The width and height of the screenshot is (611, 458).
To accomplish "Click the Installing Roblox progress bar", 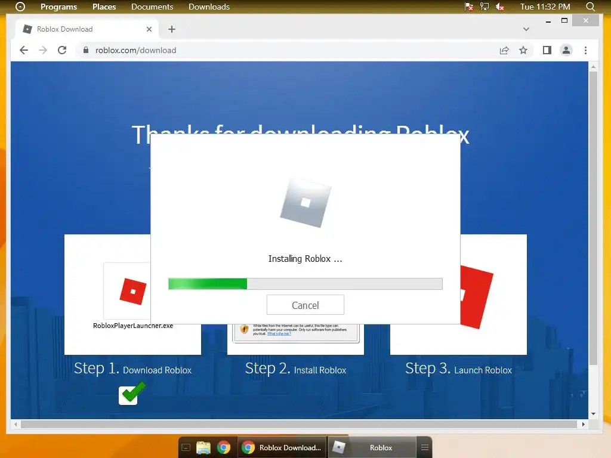I will [305, 283].
